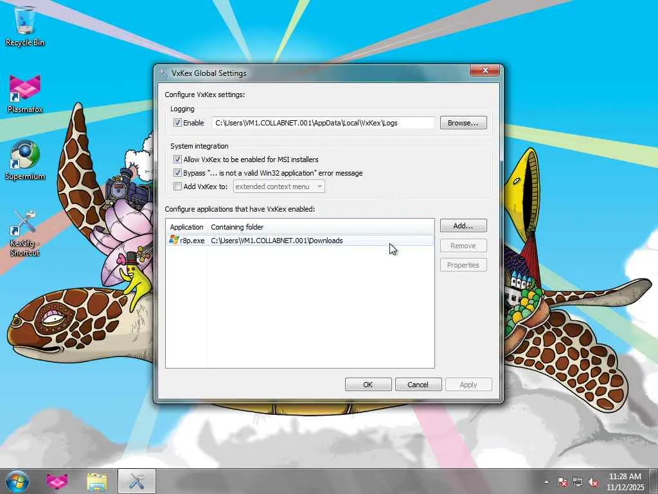Select the Plasmafox desktop shortcut
Viewport: 658px width, 494px height.
click(25, 93)
